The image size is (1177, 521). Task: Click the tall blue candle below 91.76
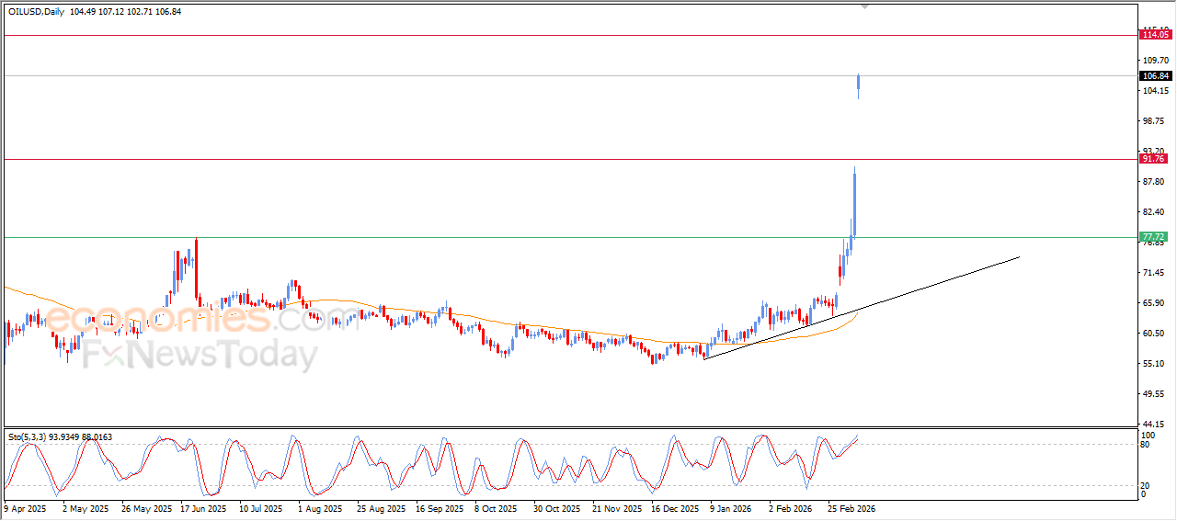(x=854, y=202)
